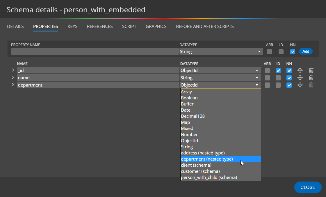Pick person_with_child (schema) option

coord(221,177)
